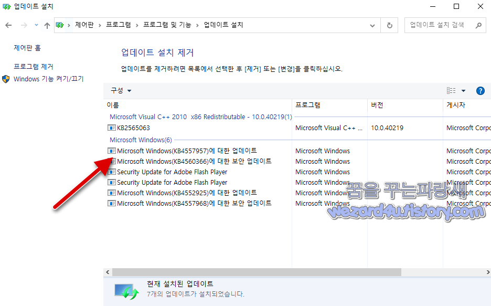This screenshot has width=491, height=306.
Task: Minimize the 업데이트 설치 window
Action: pos(433,7)
